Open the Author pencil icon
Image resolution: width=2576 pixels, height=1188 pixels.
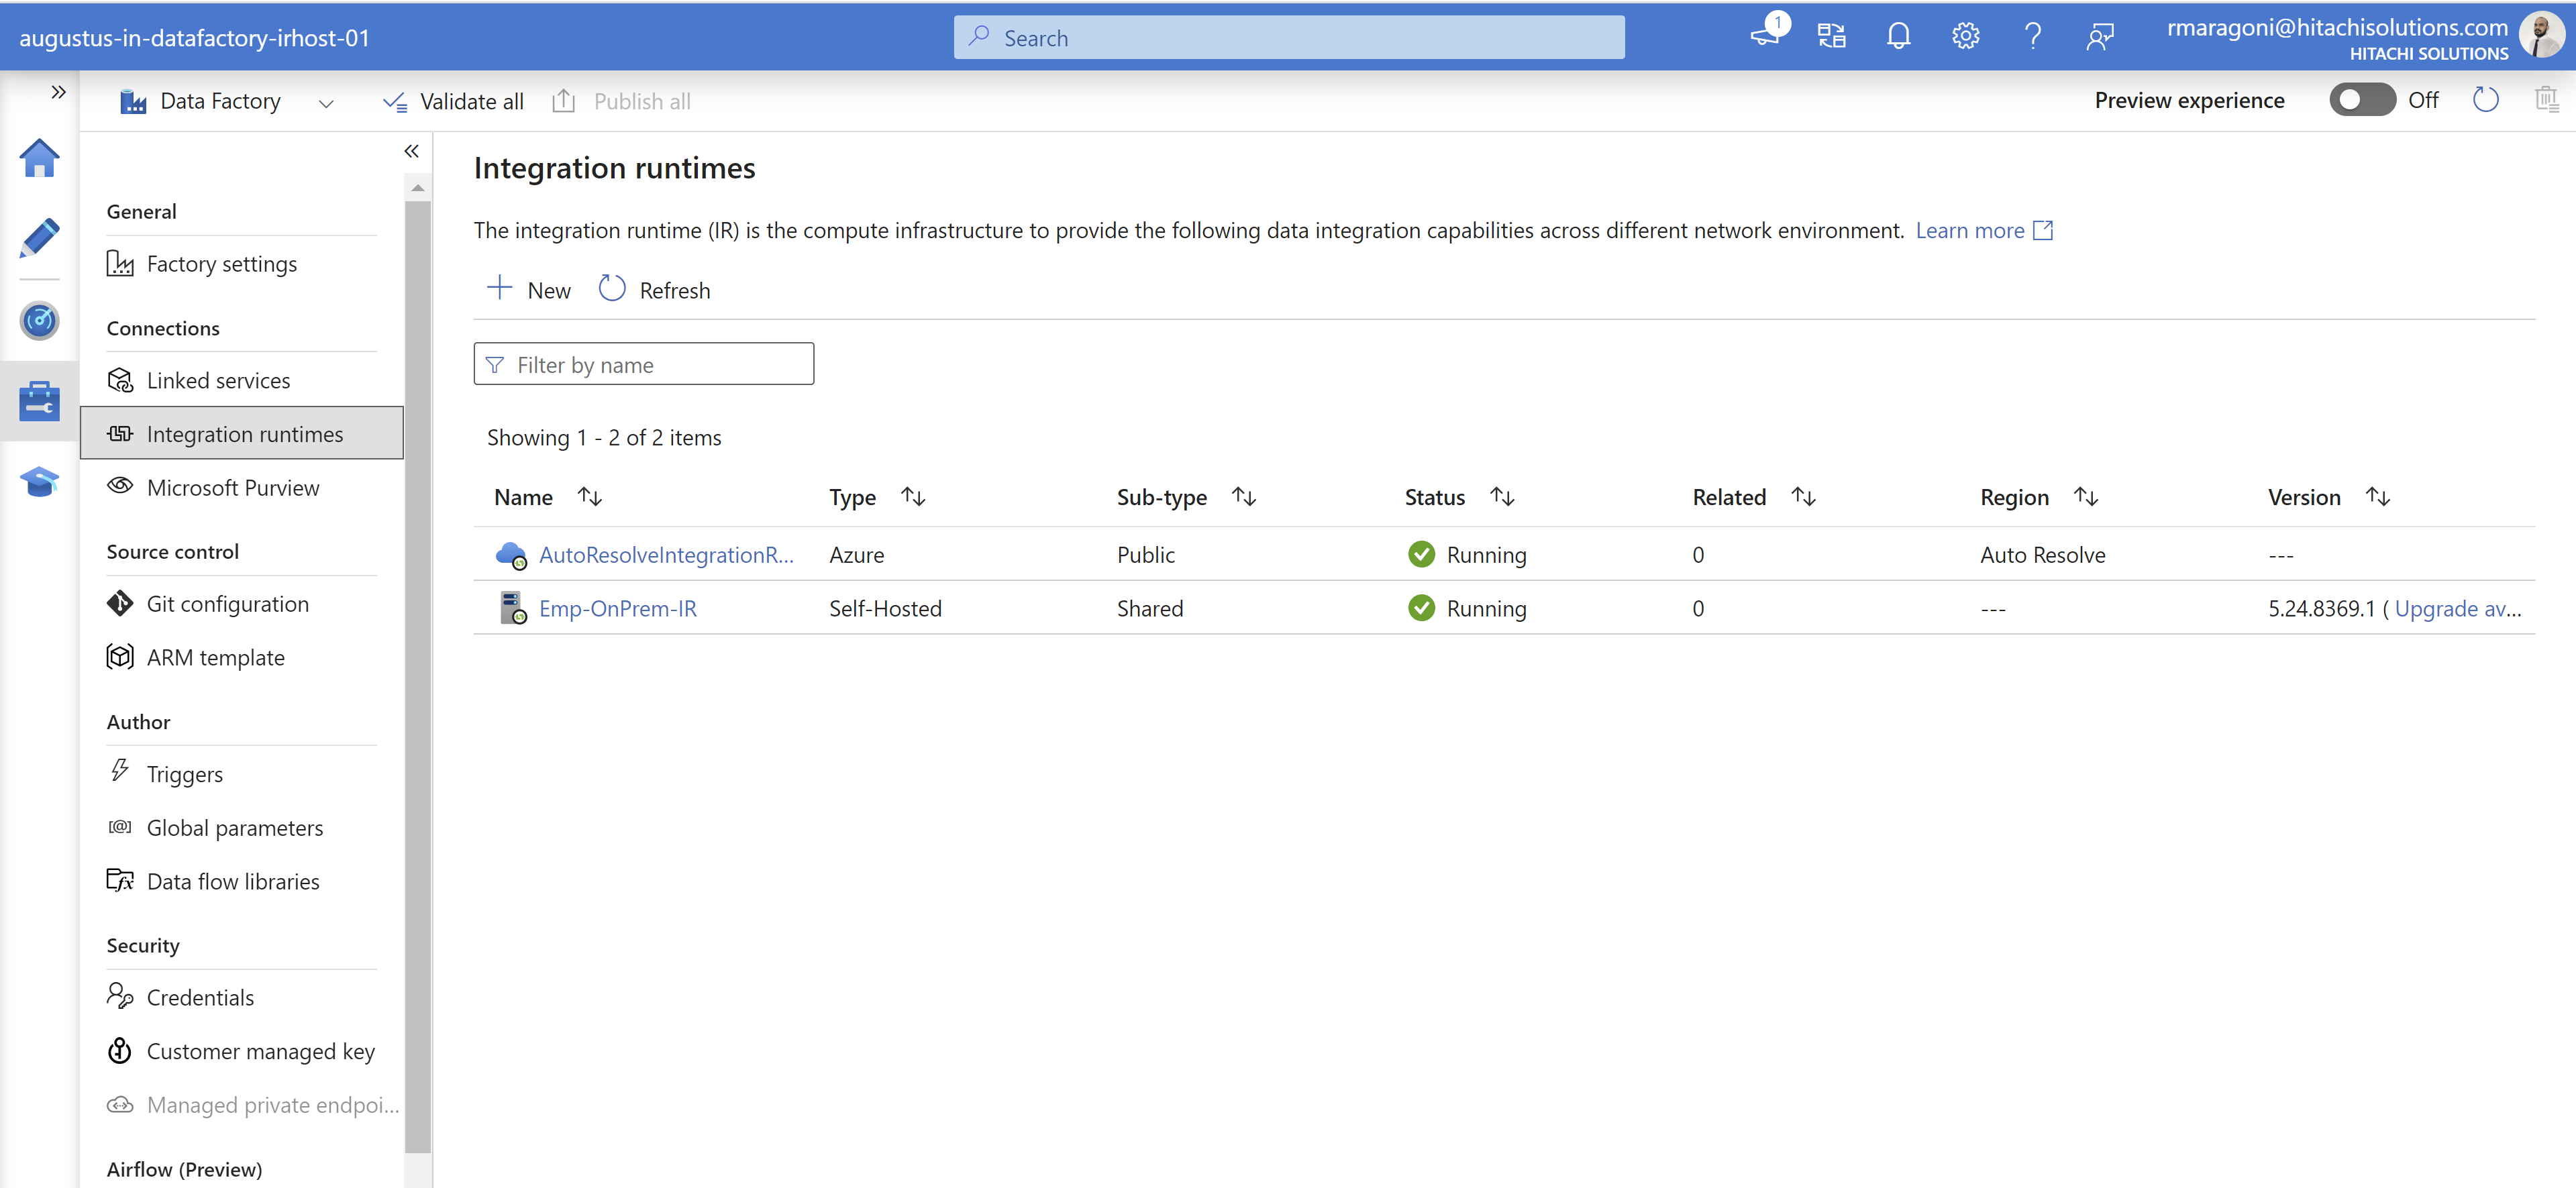point(39,238)
